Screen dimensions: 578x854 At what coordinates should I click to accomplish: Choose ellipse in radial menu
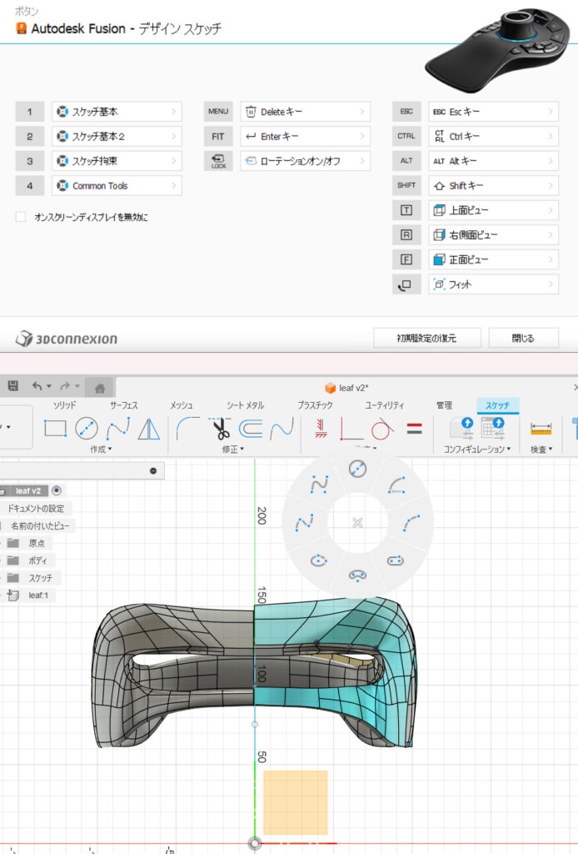tap(319, 560)
